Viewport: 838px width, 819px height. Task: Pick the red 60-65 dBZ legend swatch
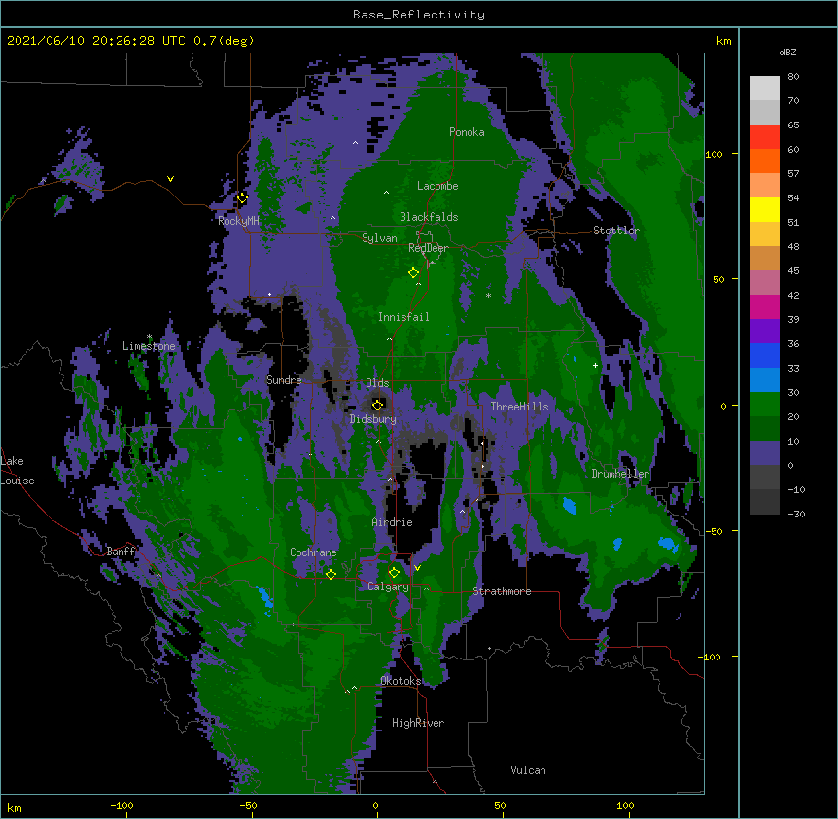[764, 137]
